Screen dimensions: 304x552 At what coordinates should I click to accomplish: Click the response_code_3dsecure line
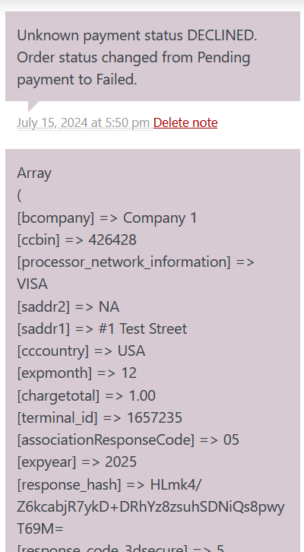click(x=121, y=547)
